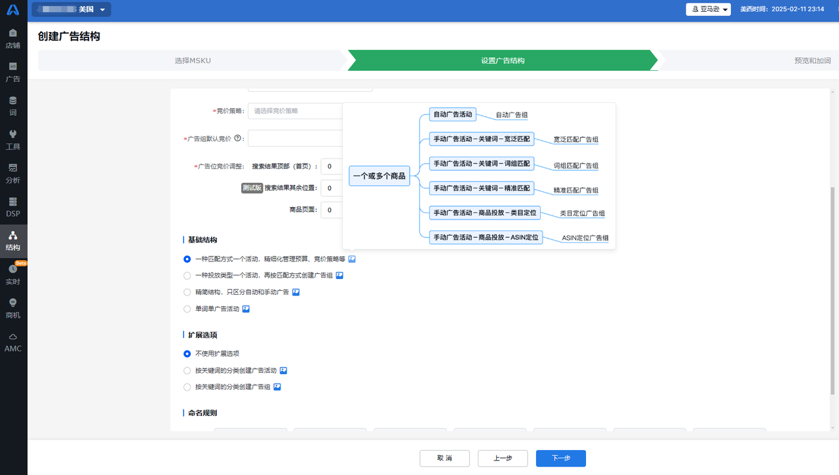
Task: Open the 词 (Keywords) sidebar icon
Action: click(x=13, y=106)
